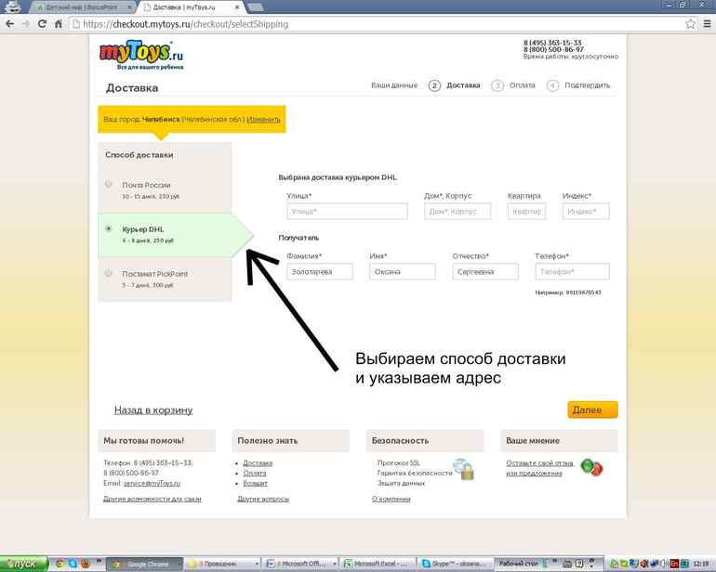Reload the page with the refresh icon

pyautogui.click(x=43, y=23)
